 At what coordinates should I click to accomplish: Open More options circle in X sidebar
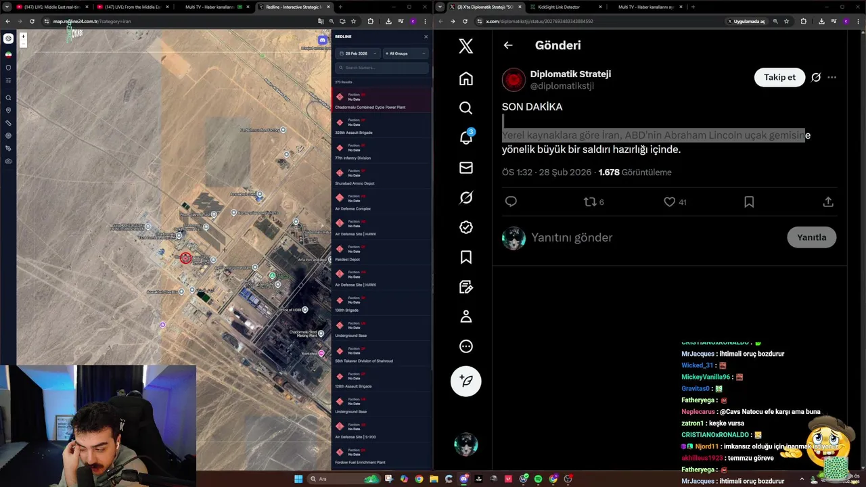(465, 346)
